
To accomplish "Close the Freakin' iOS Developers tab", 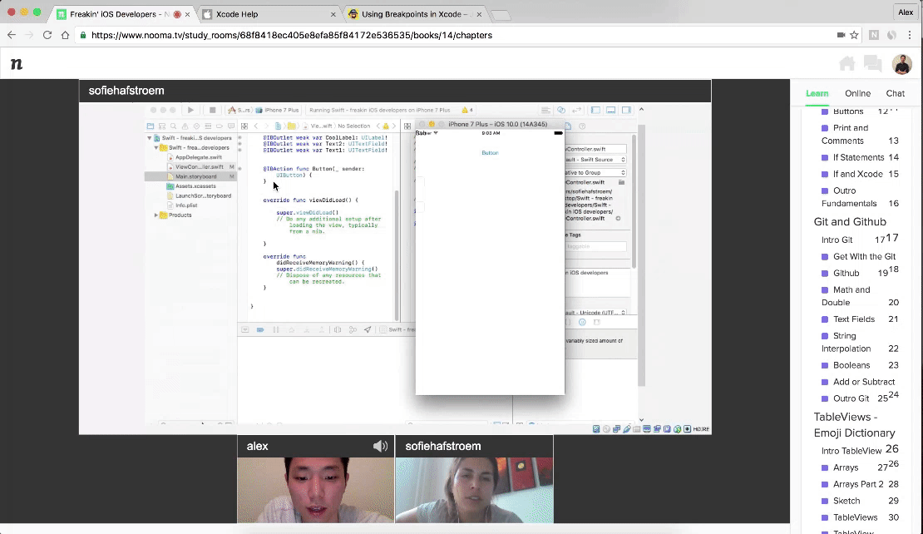I will coord(188,14).
